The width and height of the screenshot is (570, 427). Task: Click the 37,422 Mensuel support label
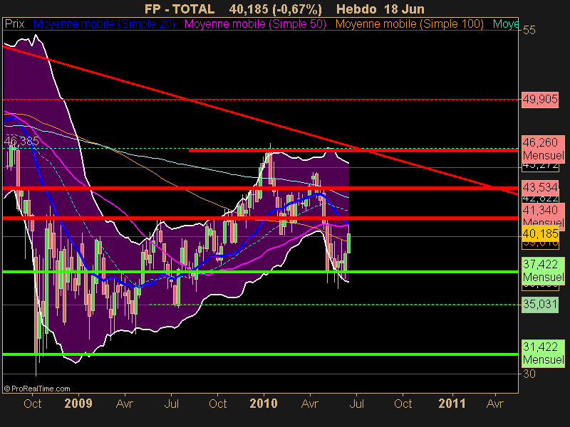click(543, 270)
